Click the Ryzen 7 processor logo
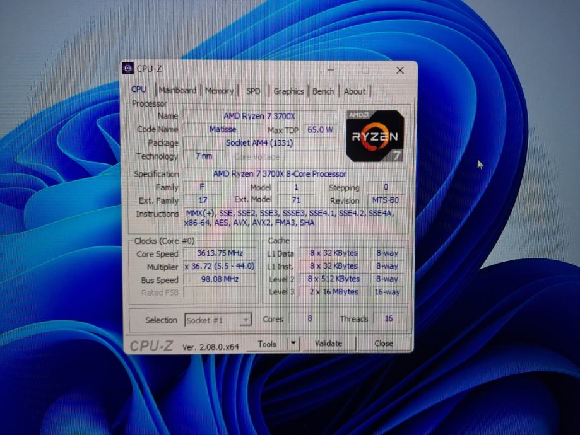 (375, 136)
